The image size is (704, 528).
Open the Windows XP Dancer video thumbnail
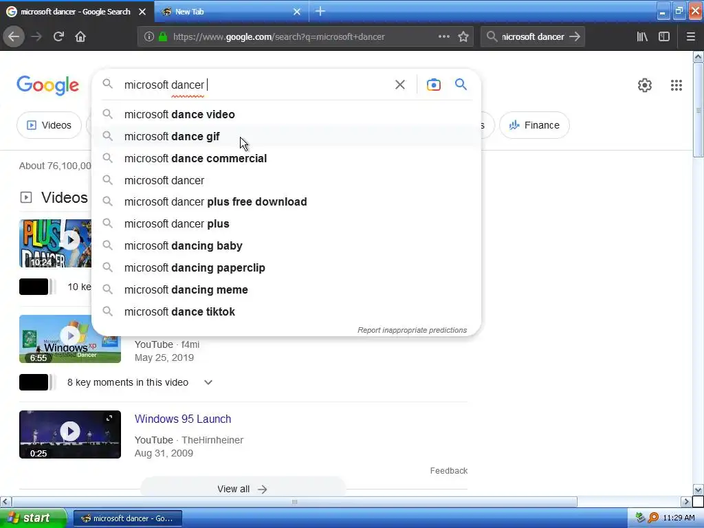click(x=70, y=339)
